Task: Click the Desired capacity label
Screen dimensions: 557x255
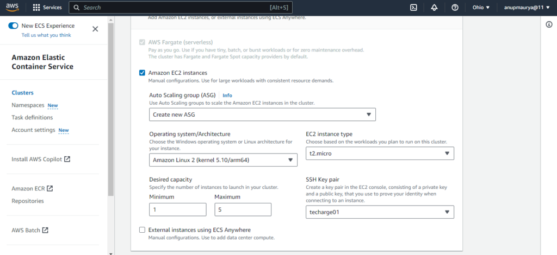Action: click(x=170, y=180)
